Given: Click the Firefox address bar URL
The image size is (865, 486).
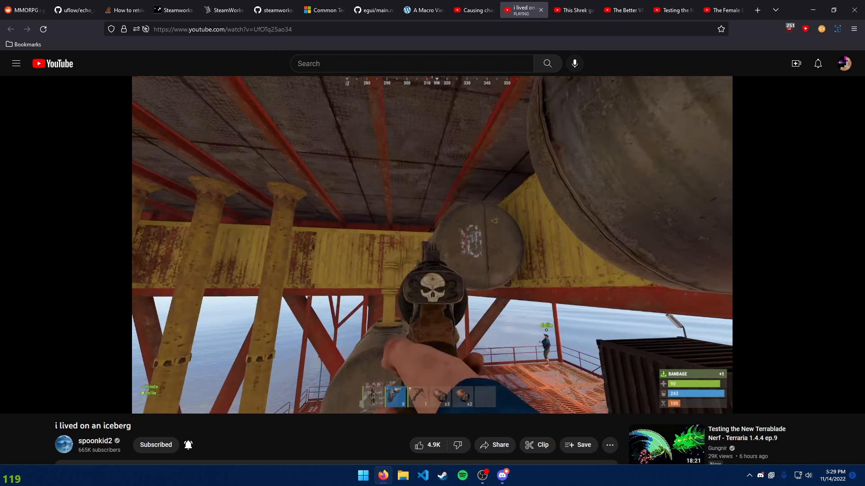Looking at the screenshot, I should coord(223,29).
